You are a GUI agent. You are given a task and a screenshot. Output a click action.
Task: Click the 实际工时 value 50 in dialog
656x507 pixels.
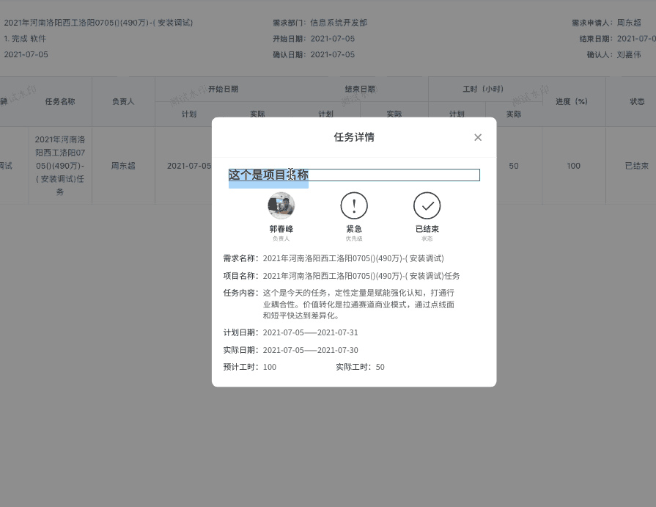[380, 367]
